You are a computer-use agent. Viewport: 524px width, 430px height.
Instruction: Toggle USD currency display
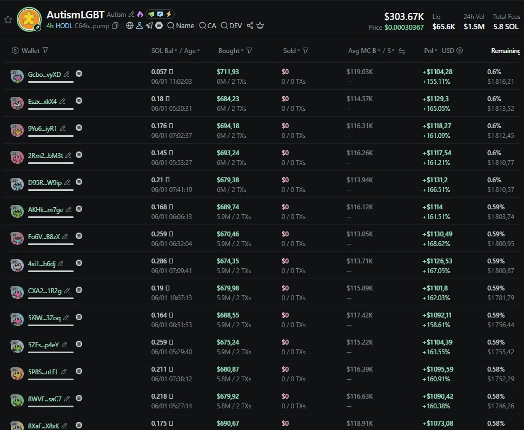coord(452,50)
